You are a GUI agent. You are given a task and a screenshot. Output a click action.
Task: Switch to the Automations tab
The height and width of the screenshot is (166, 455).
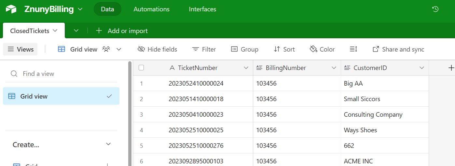[151, 9]
